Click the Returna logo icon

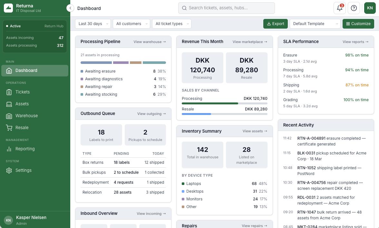[x=8, y=8]
